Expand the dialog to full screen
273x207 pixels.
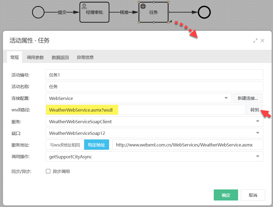(255, 41)
